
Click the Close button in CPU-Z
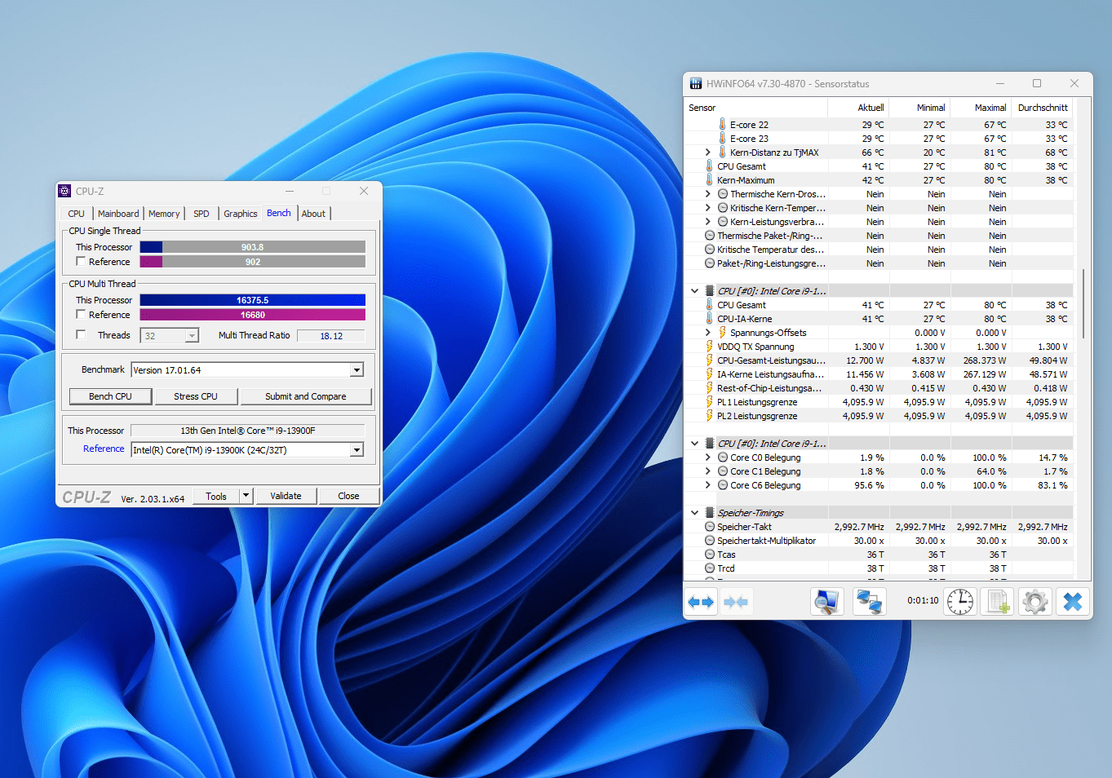[348, 496]
